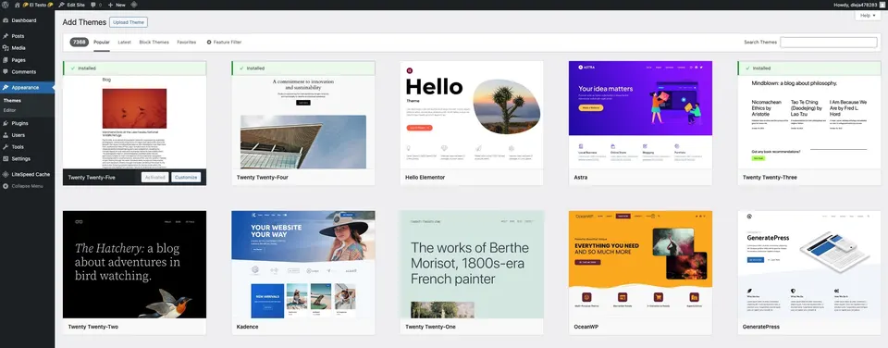Screen dimensions: 888x348
Task: Click the Hello Elementor theme name
Action: tap(425, 178)
